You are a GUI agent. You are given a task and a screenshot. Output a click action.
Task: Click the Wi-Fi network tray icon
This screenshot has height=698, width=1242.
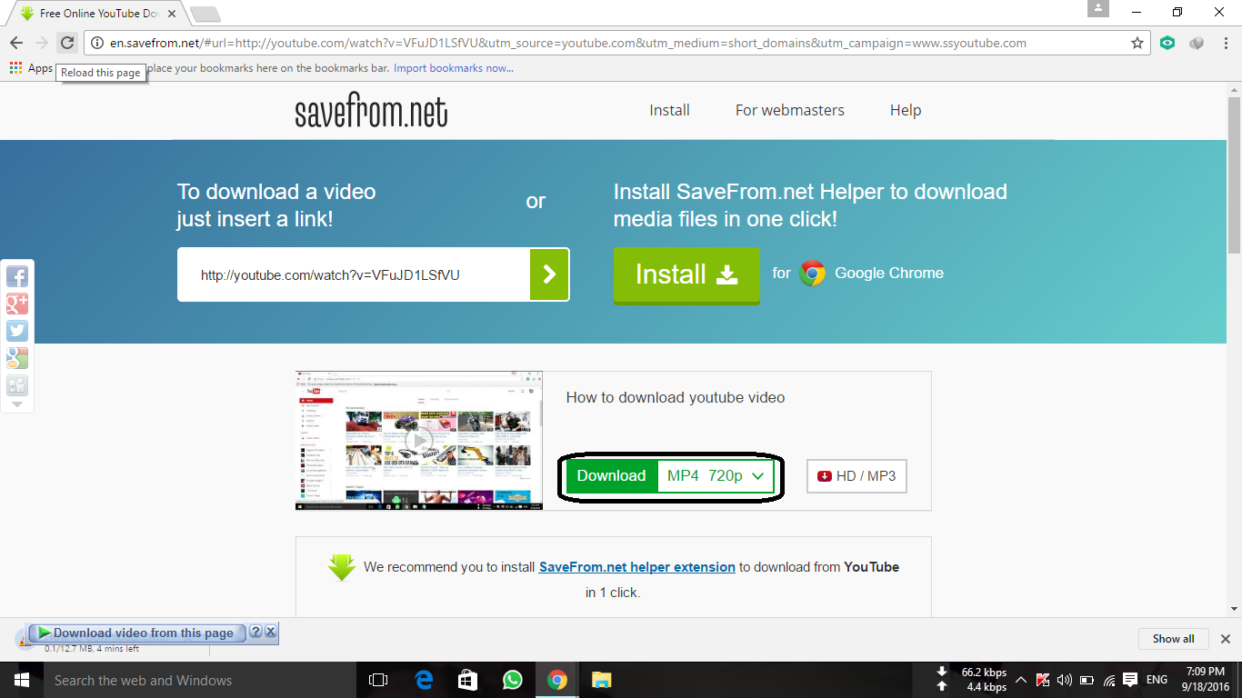1109,680
